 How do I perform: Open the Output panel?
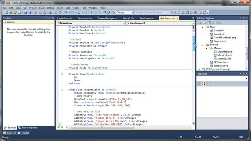24,133
